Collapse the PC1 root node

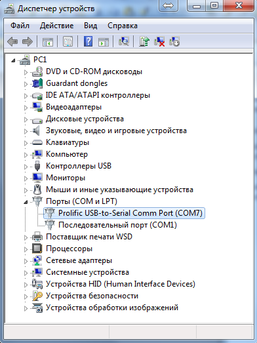point(13,60)
